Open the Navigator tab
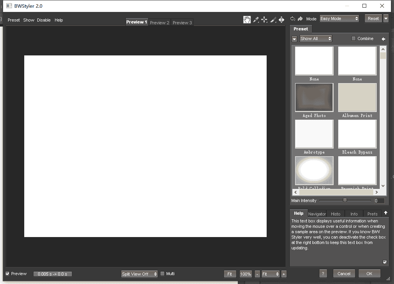The height and width of the screenshot is (284, 394). pos(317,214)
